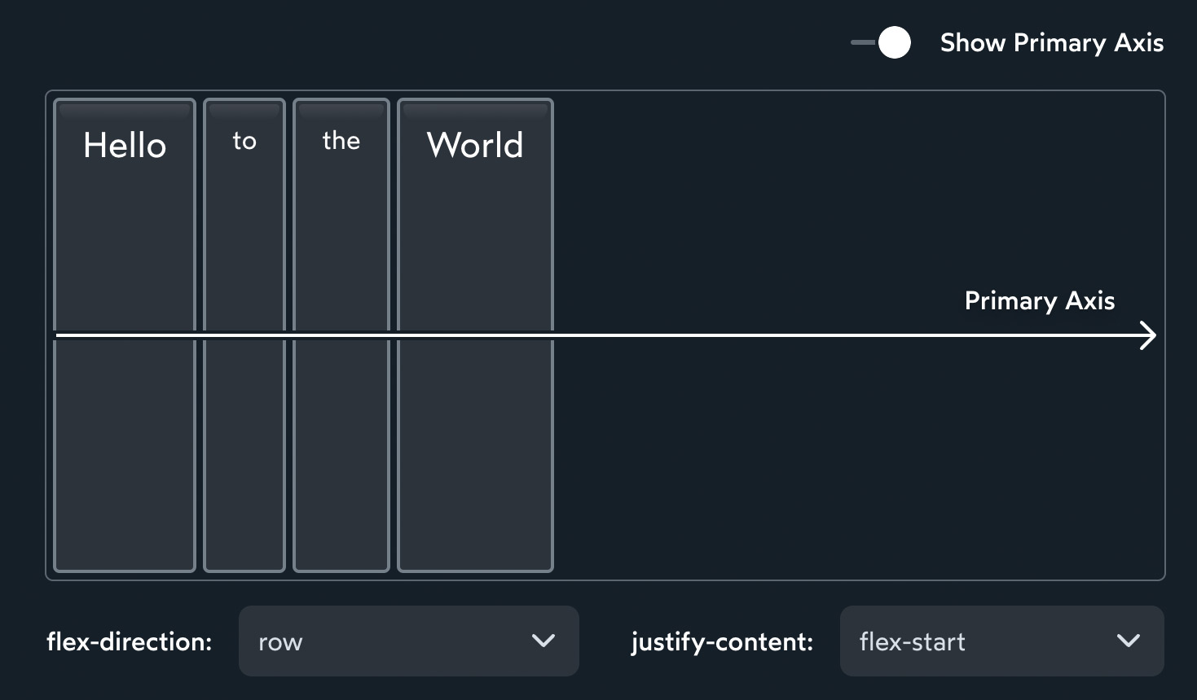This screenshot has height=700, width=1197.
Task: Select the current row value
Action: (x=279, y=641)
